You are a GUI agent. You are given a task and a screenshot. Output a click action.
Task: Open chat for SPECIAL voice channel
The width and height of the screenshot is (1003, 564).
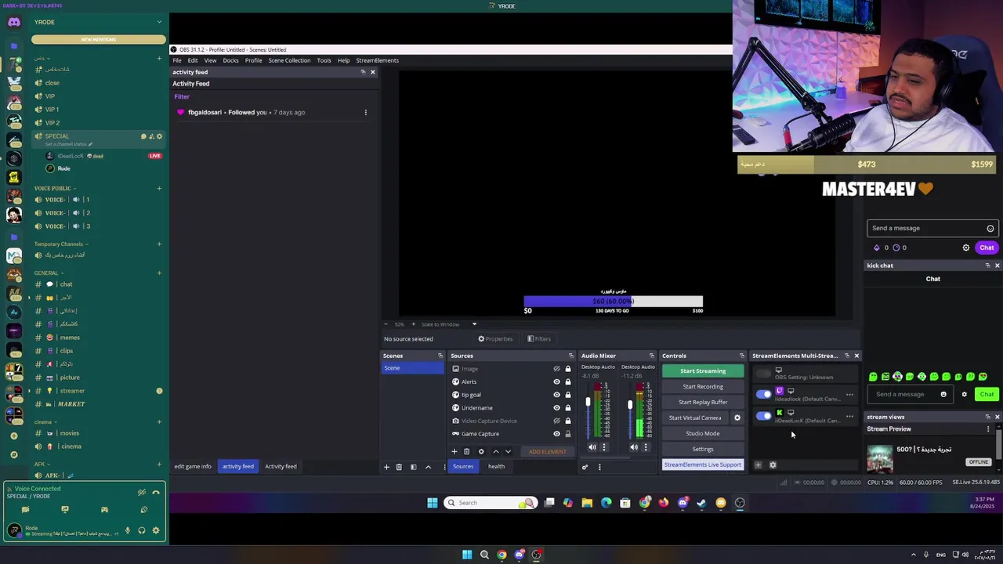click(x=143, y=136)
